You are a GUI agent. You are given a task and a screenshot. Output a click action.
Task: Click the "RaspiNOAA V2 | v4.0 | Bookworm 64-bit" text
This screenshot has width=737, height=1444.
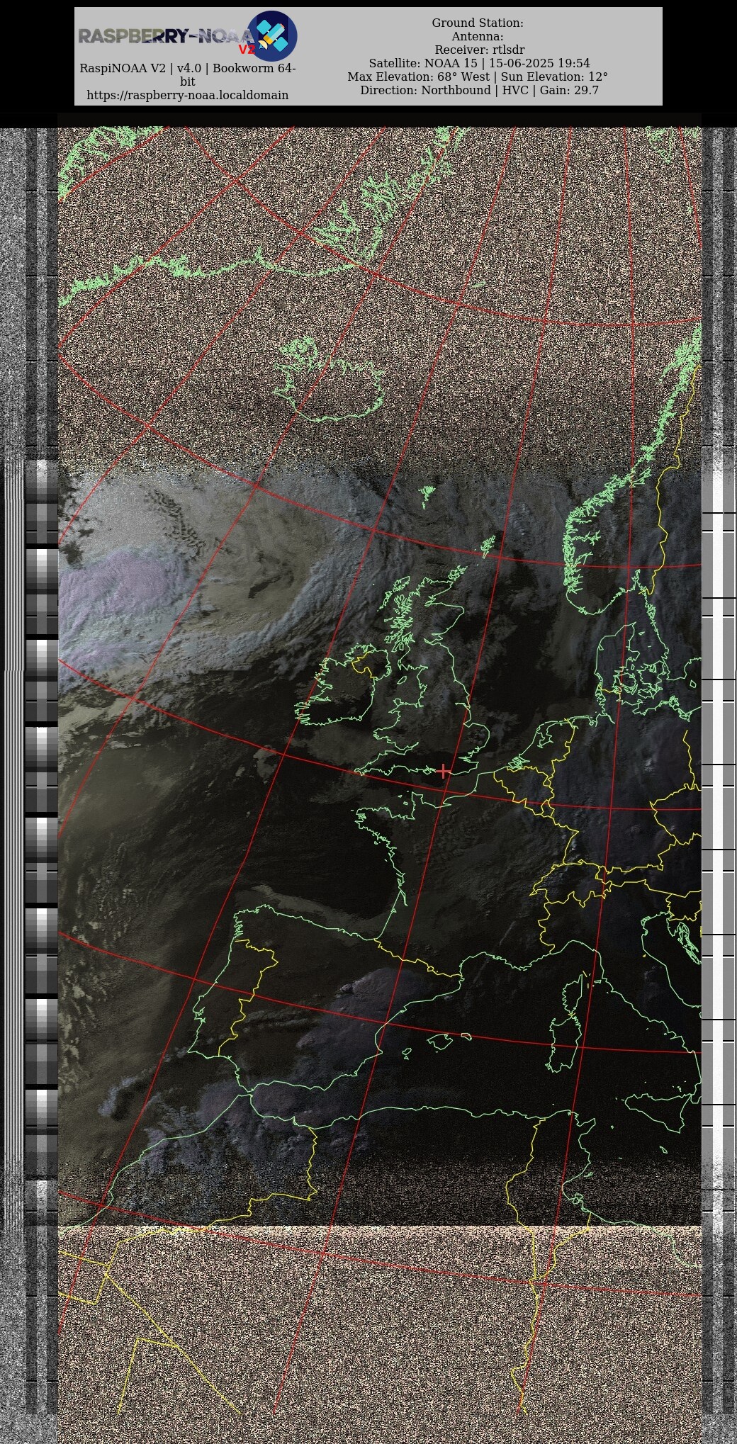click(187, 75)
